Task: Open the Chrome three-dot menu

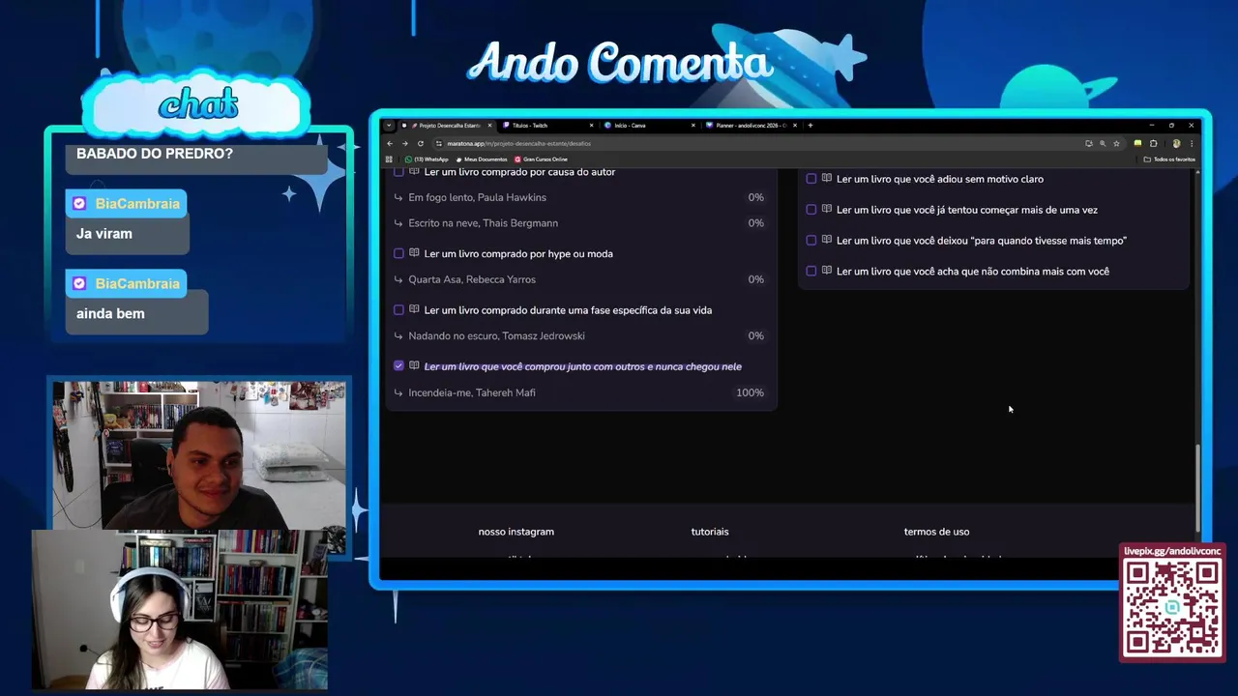Action: [1192, 143]
